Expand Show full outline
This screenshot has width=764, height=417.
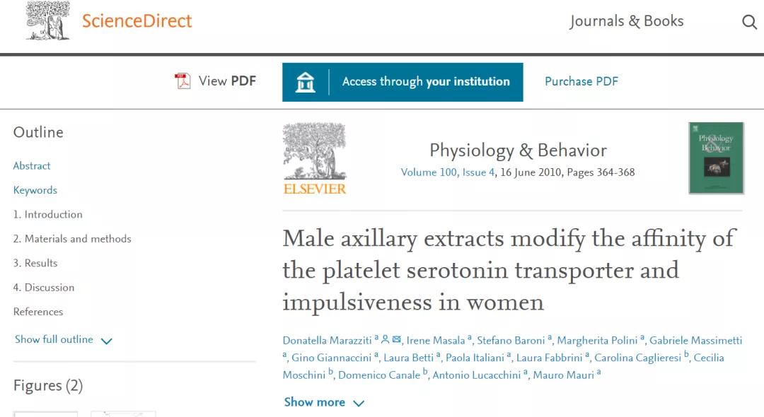[x=63, y=340]
